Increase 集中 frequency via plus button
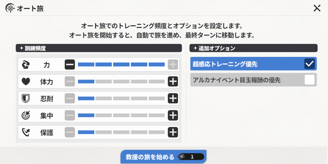This screenshot has height=164, width=328. click(173, 115)
